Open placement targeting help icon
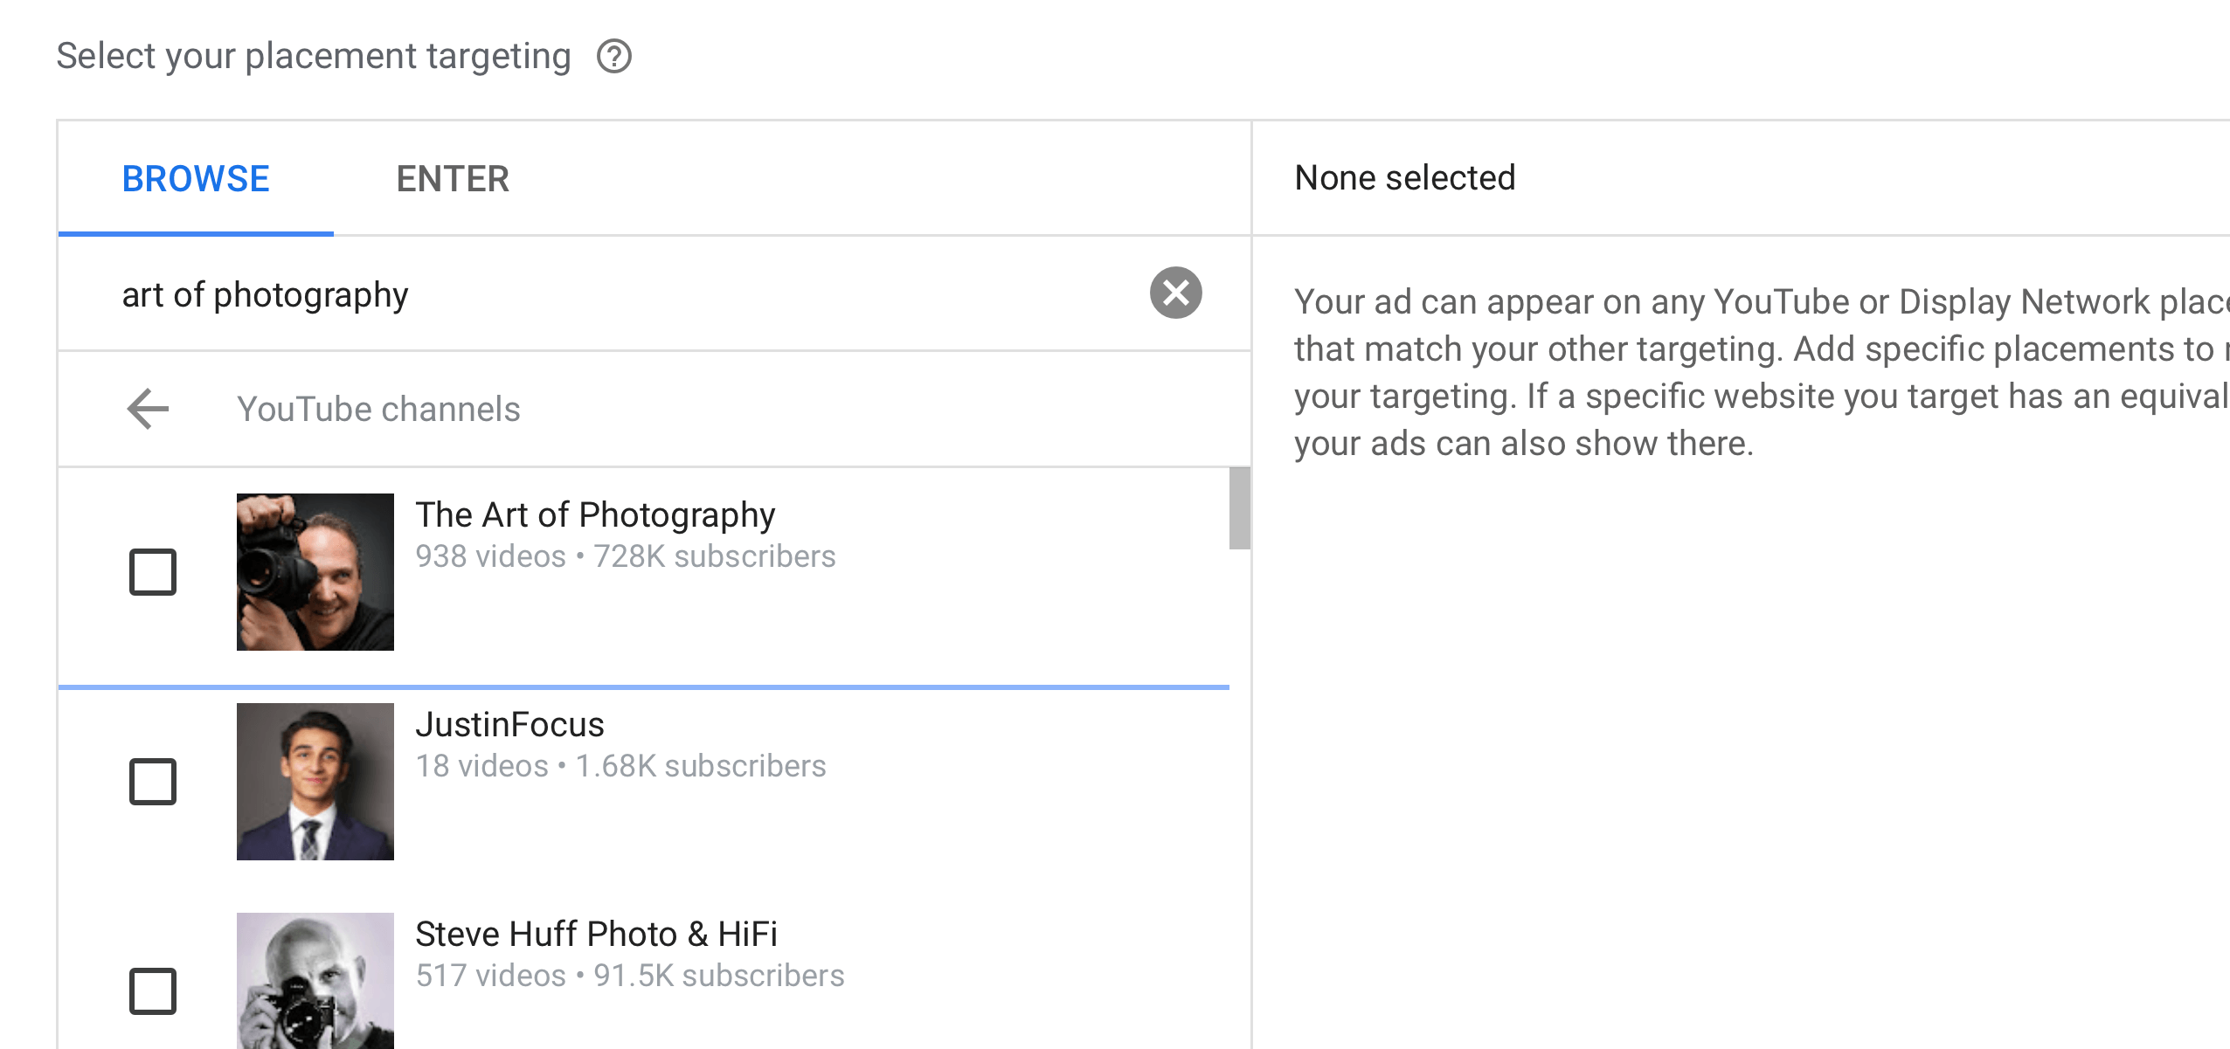2230x1049 pixels. coord(614,57)
